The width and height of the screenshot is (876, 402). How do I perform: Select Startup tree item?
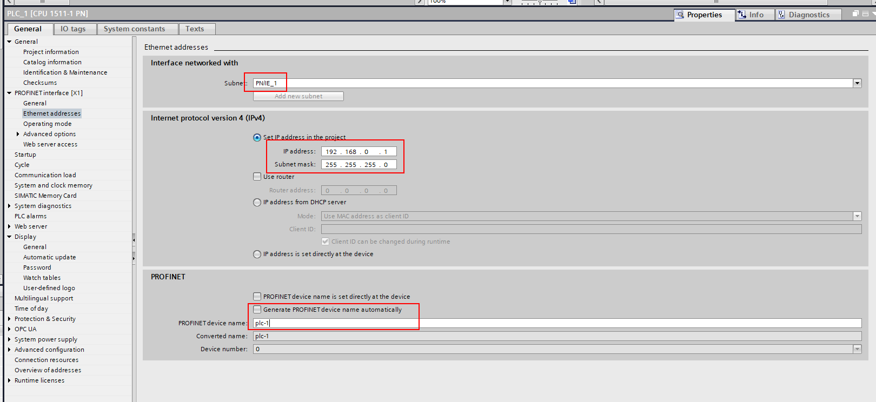pyautogui.click(x=25, y=155)
